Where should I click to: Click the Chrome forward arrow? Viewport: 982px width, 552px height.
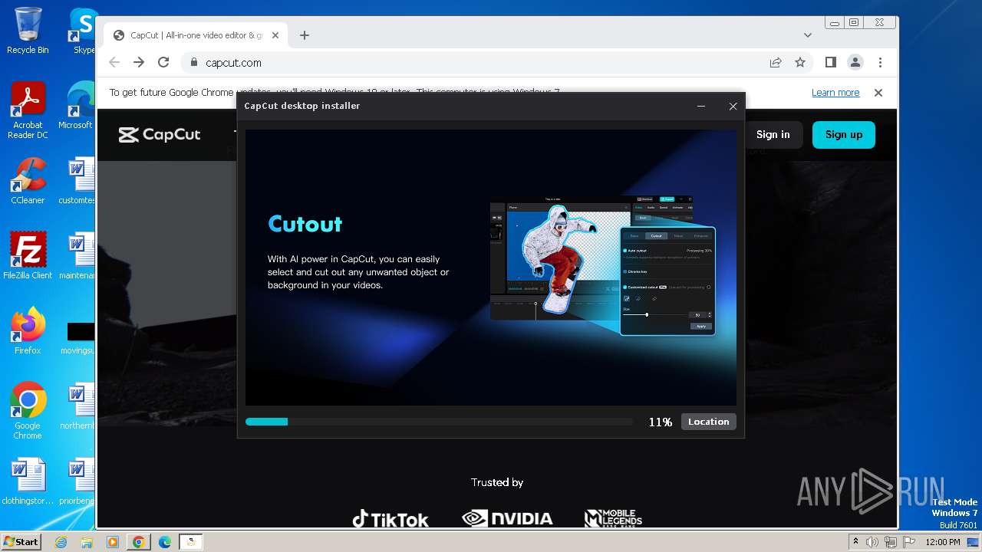coord(139,63)
